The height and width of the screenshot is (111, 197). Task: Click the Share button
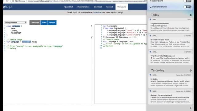click(x=44, y=23)
